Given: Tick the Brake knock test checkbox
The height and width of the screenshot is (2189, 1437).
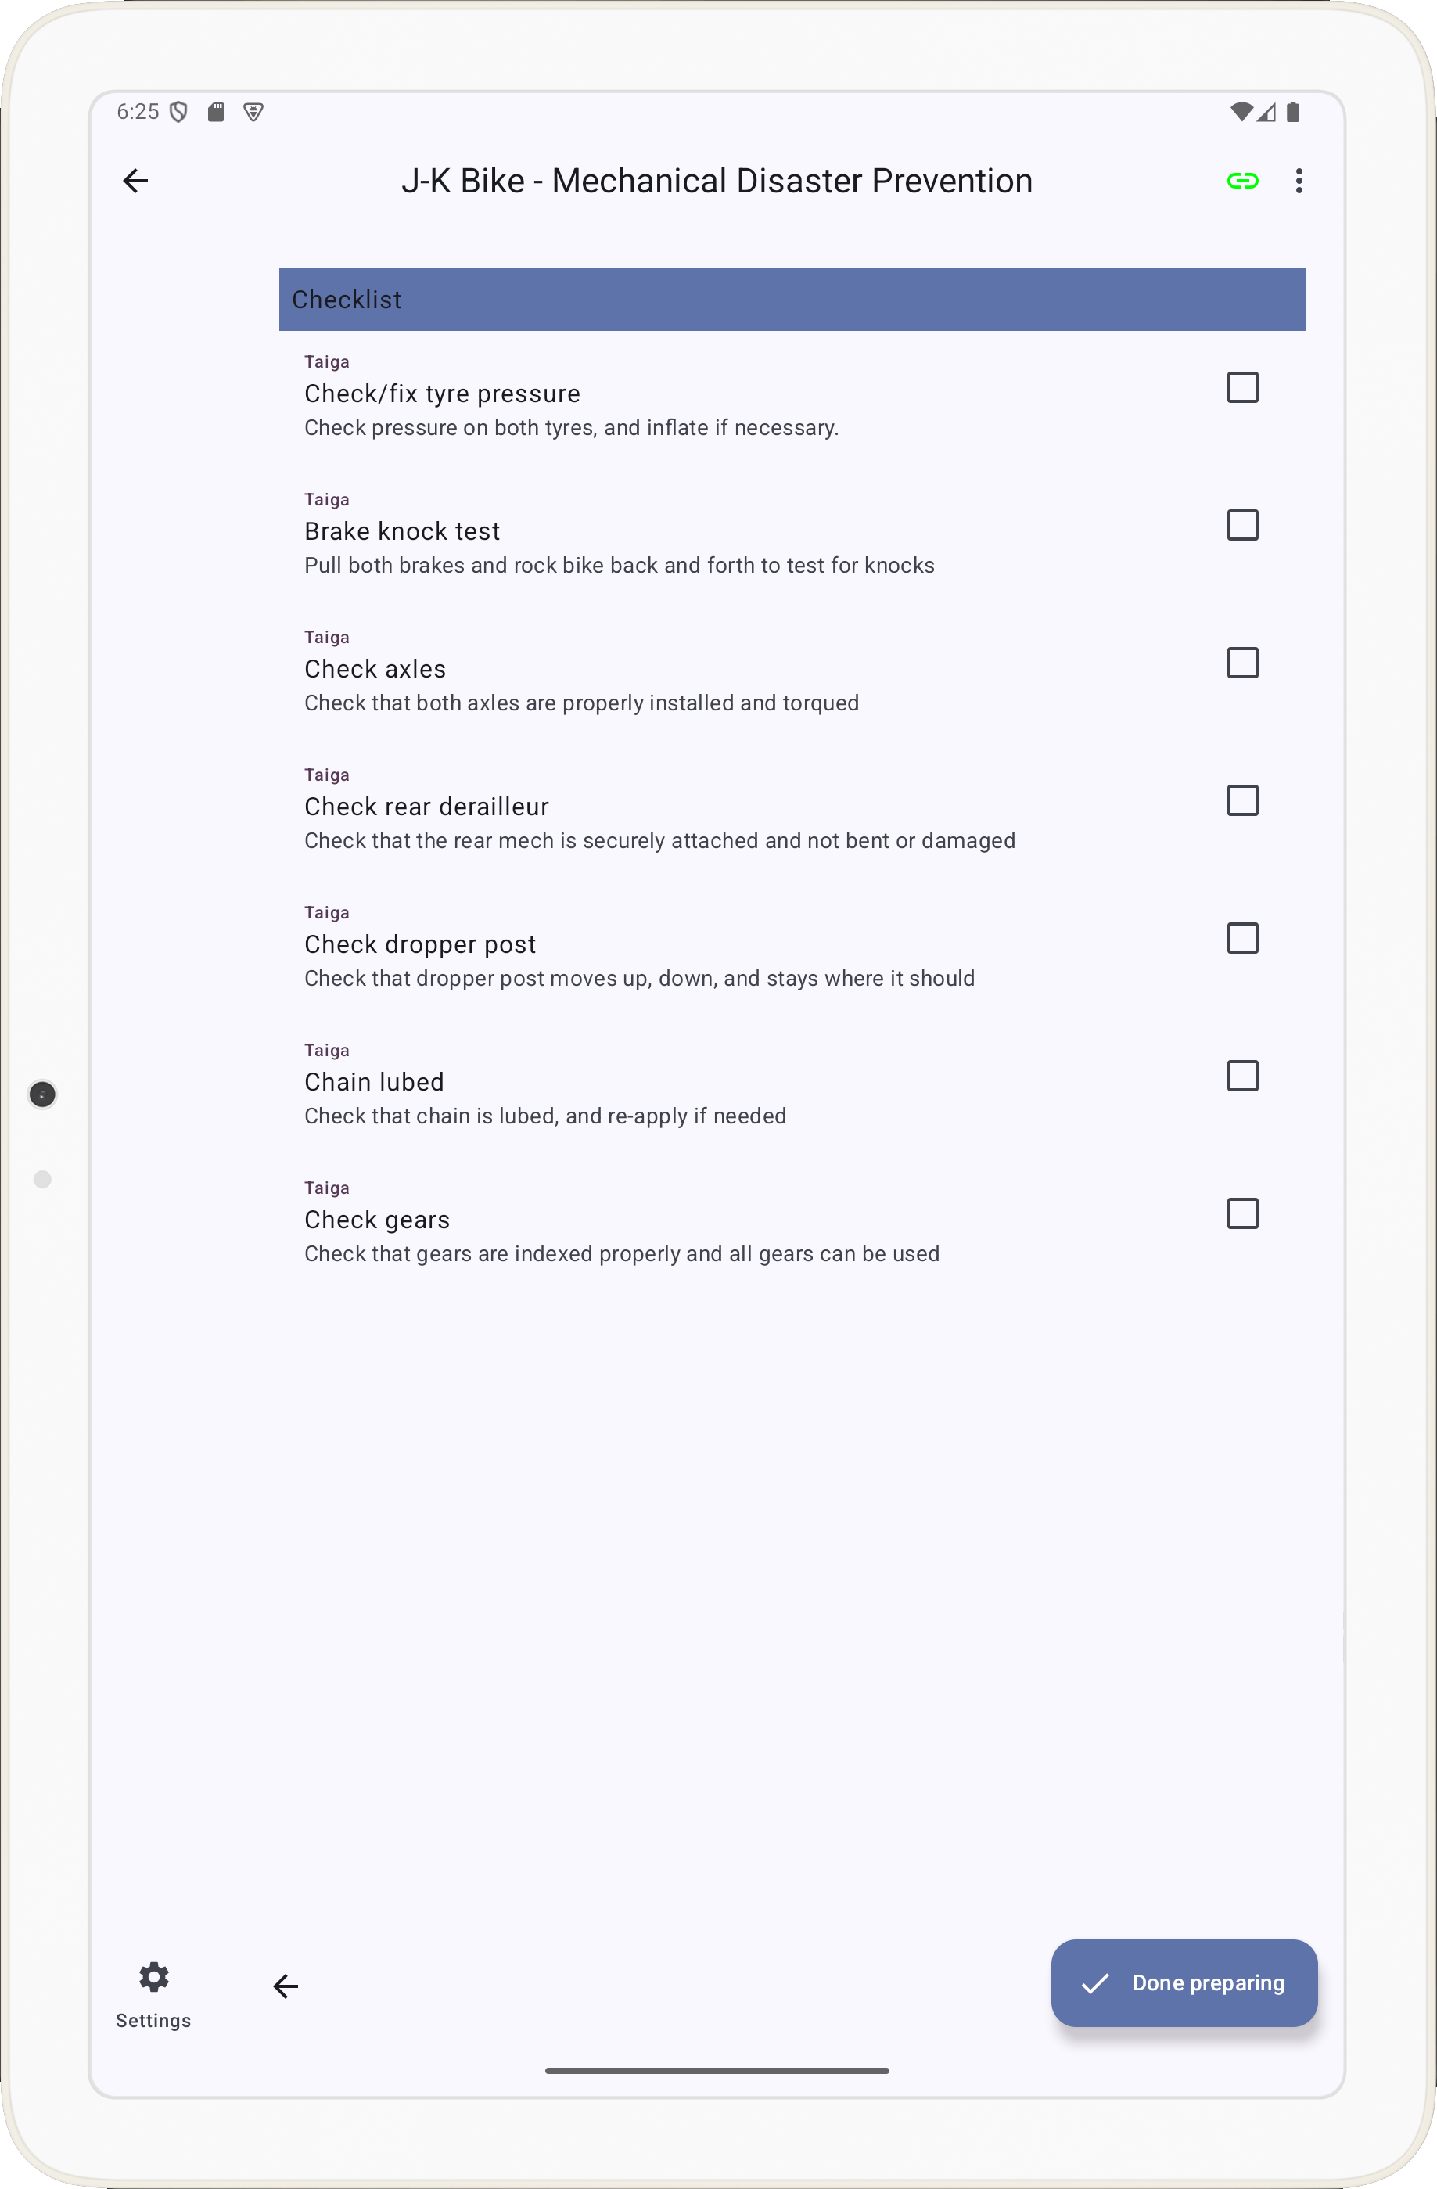Looking at the screenshot, I should [1242, 525].
